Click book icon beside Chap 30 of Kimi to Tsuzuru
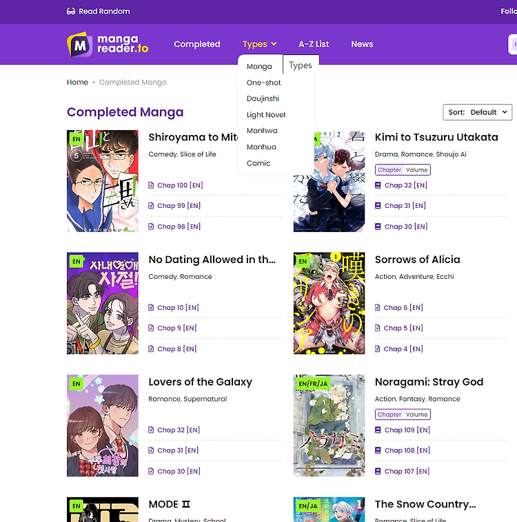This screenshot has height=522, width=517. [x=378, y=227]
